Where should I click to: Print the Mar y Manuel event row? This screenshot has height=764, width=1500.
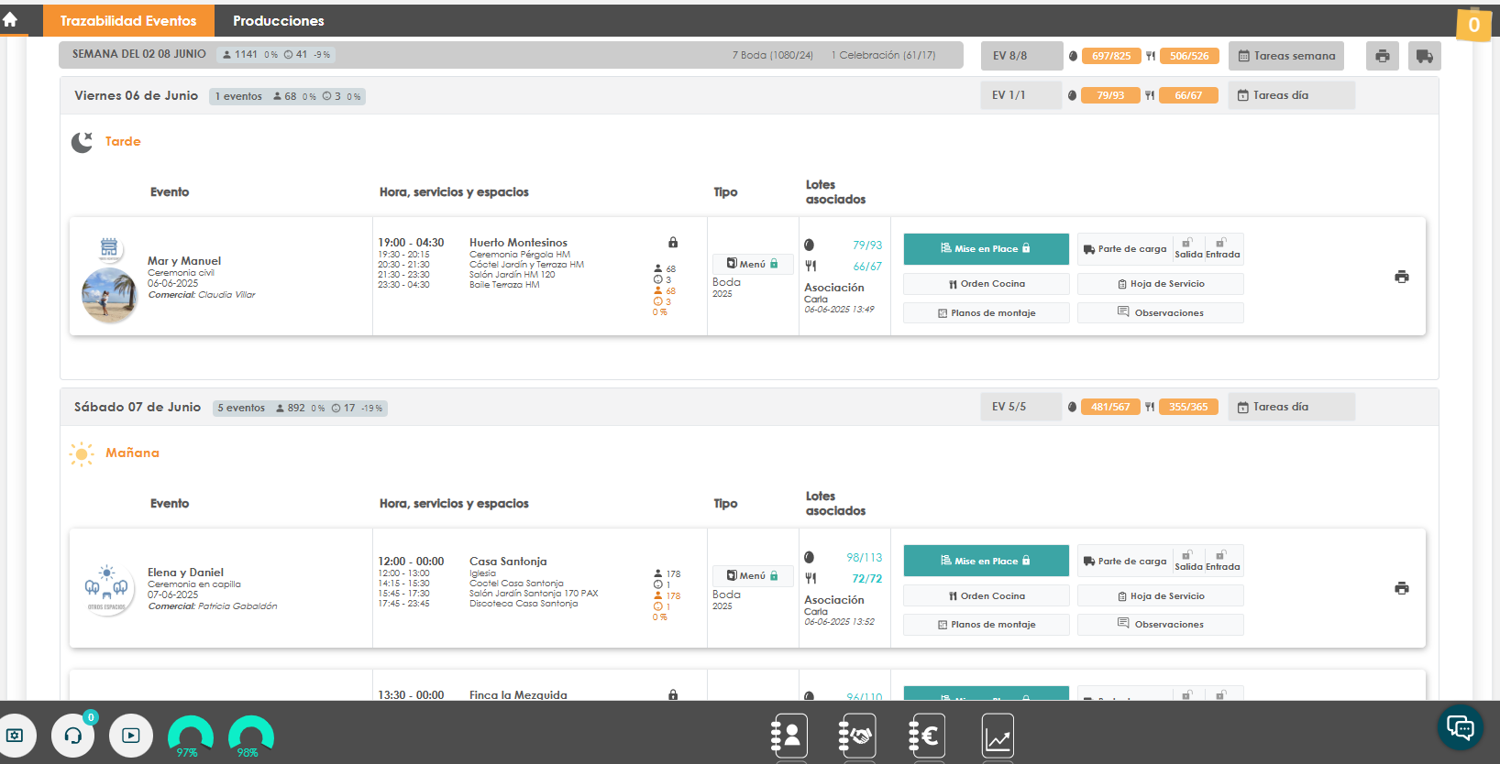click(1402, 277)
